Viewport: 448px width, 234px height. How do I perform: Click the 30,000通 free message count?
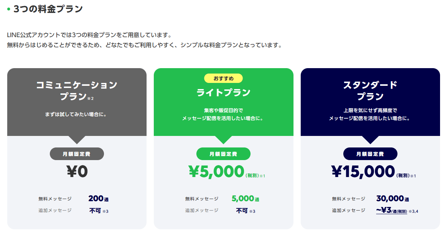[x=392, y=199]
